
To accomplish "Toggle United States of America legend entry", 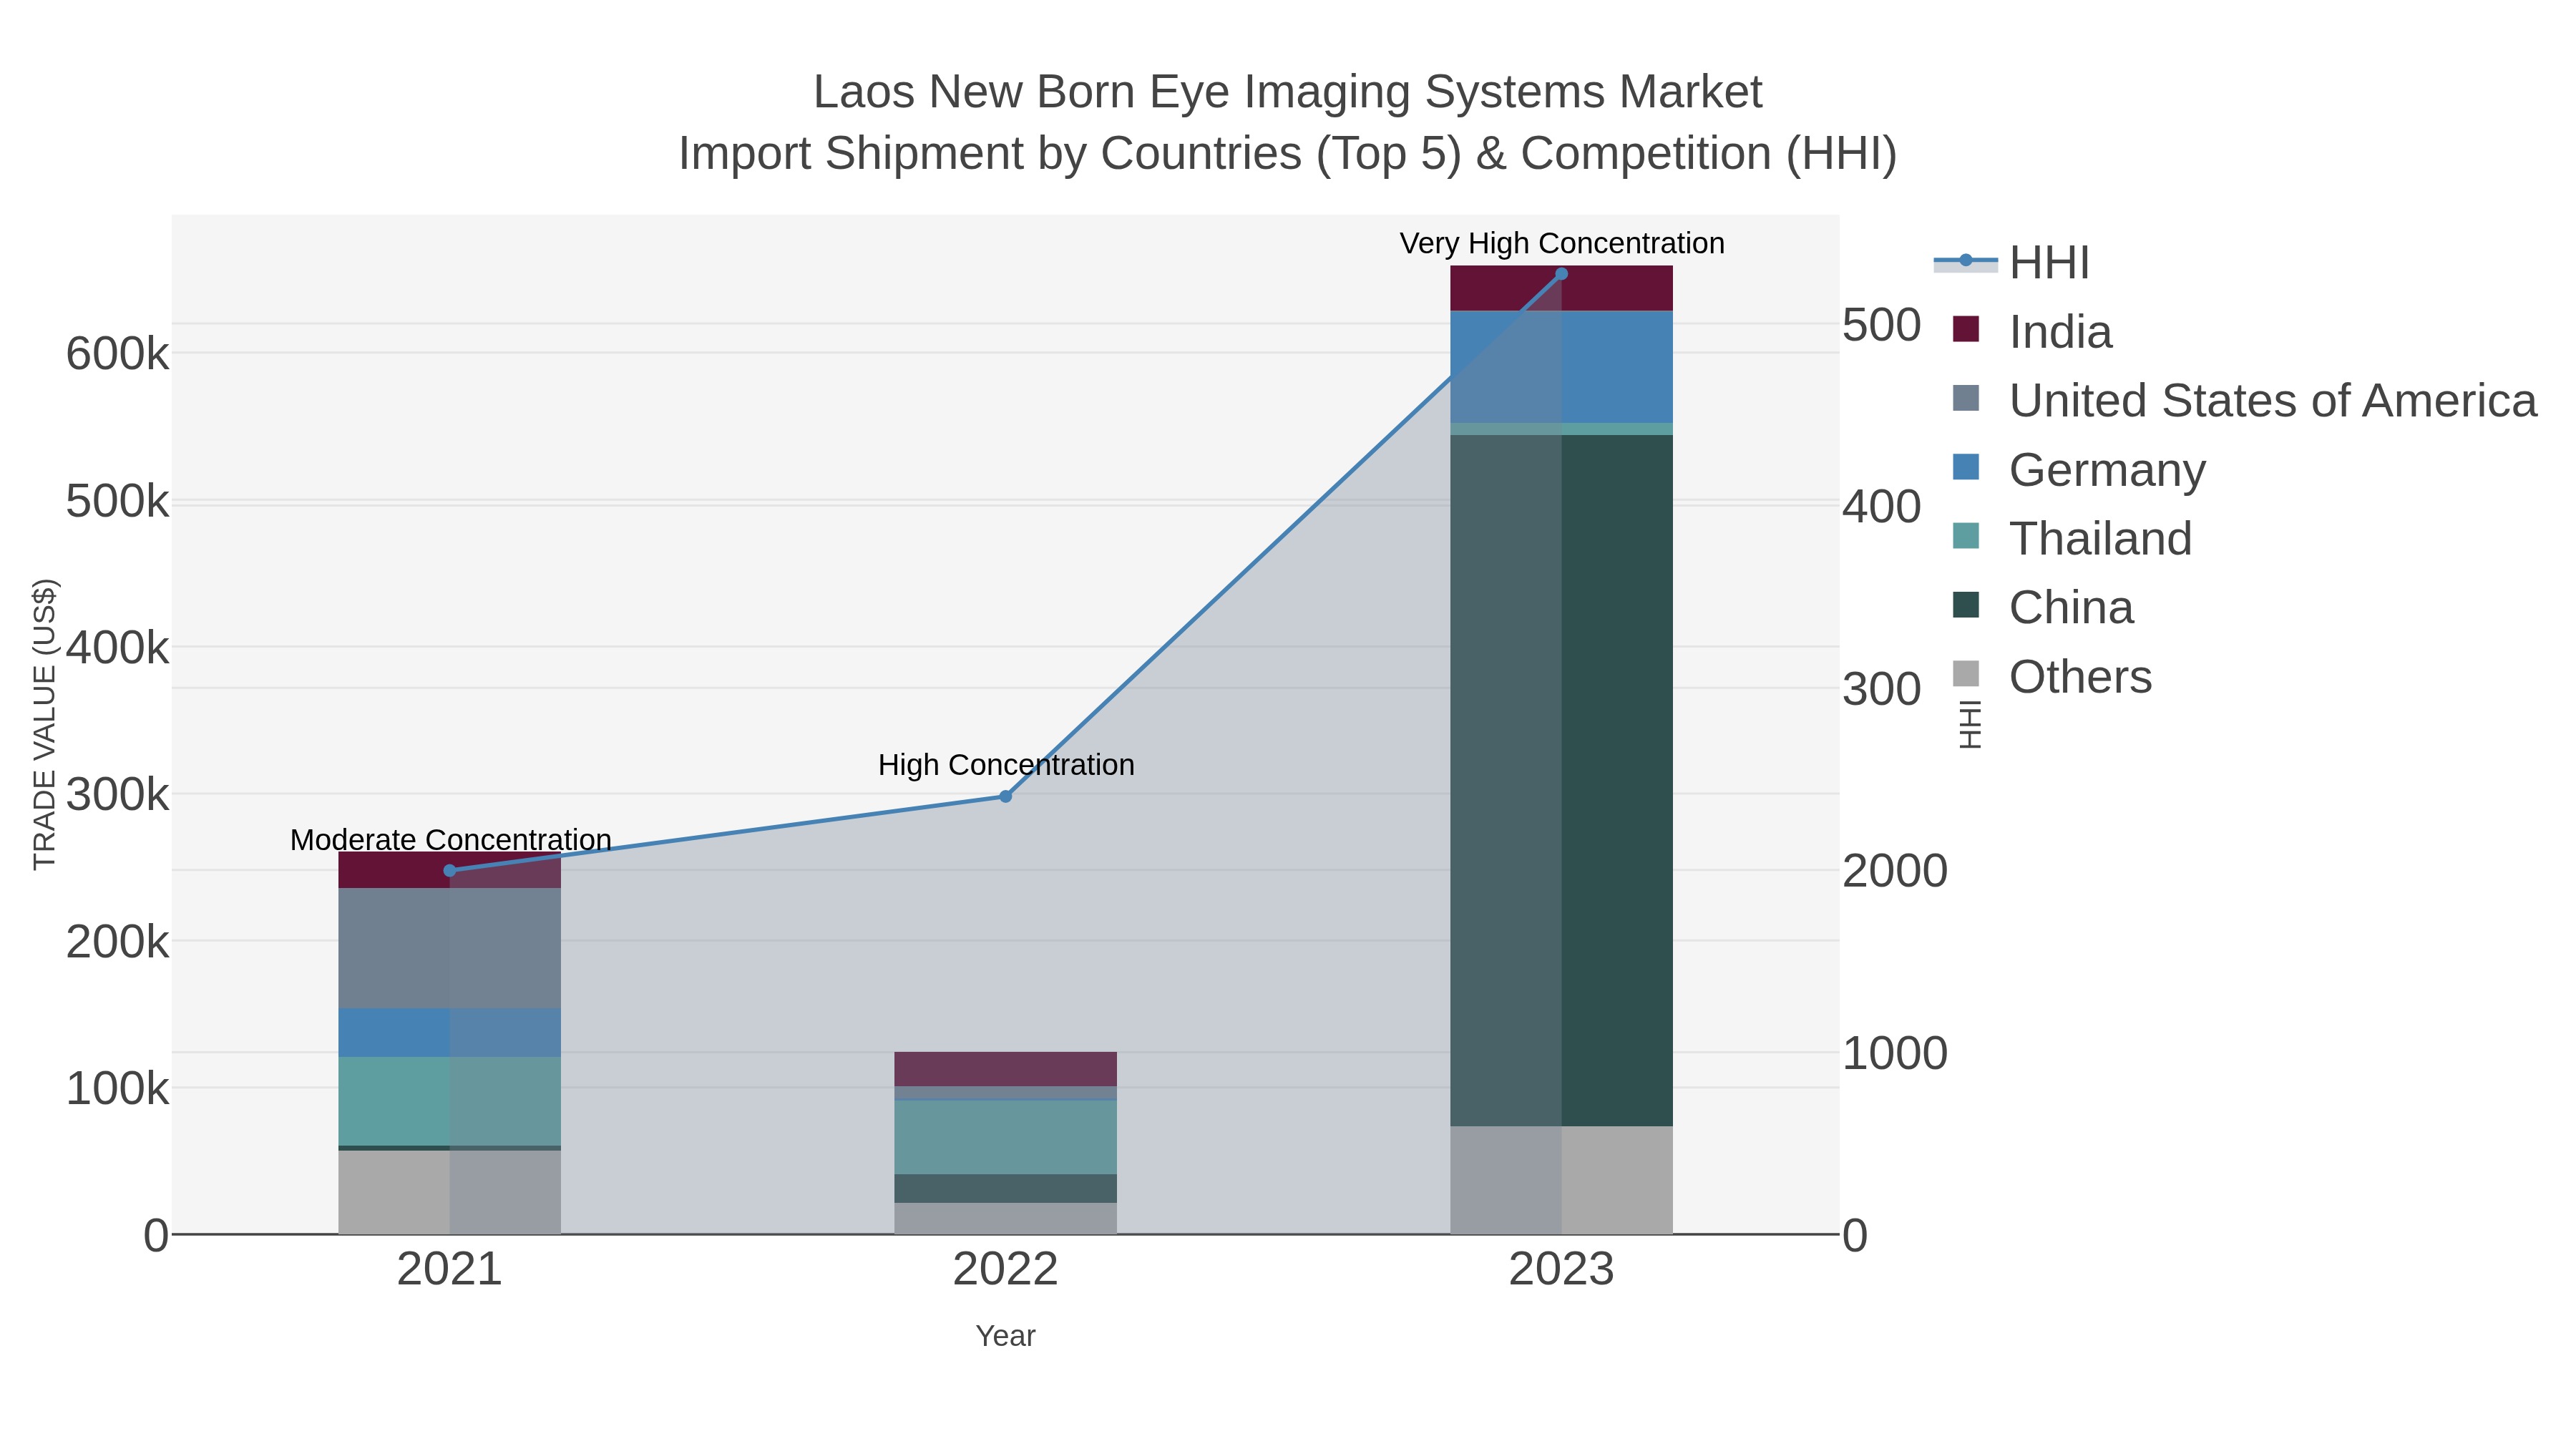I will [2243, 401].
